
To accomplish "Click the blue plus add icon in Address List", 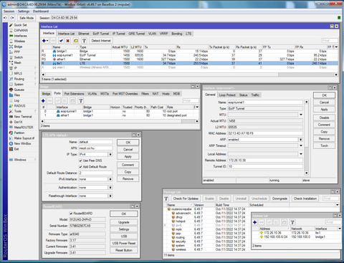I will [254, 222].
